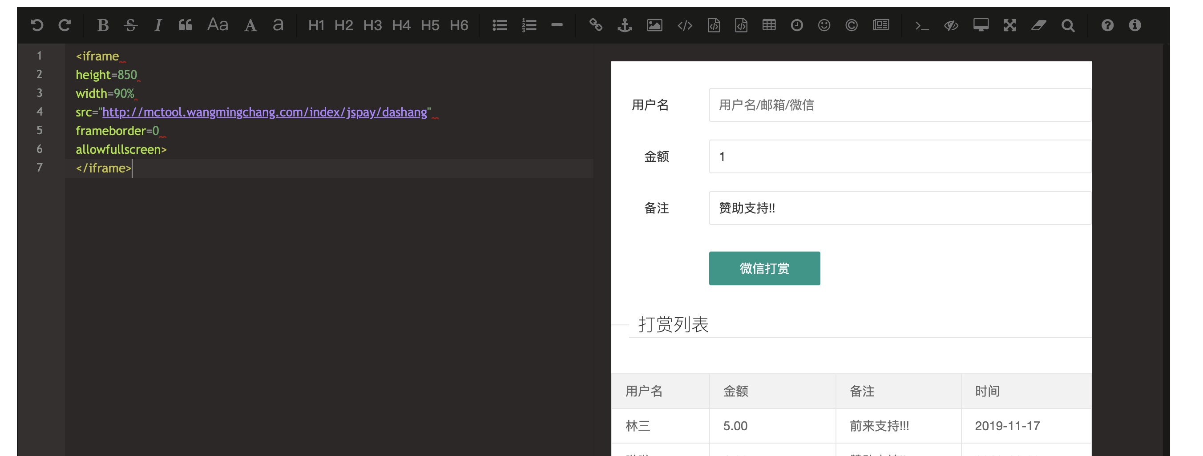
Task: Insert date and time
Action: pyautogui.click(x=797, y=25)
